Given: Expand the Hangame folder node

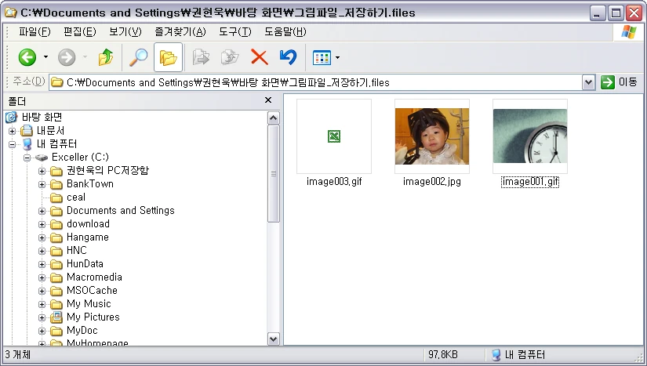Looking at the screenshot, I should 42,237.
